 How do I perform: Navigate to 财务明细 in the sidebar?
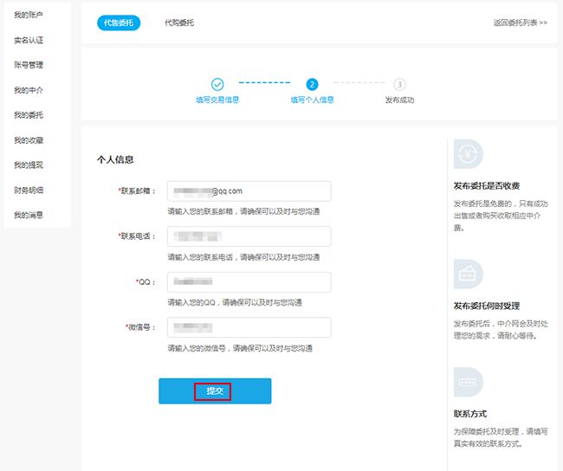[x=29, y=190]
